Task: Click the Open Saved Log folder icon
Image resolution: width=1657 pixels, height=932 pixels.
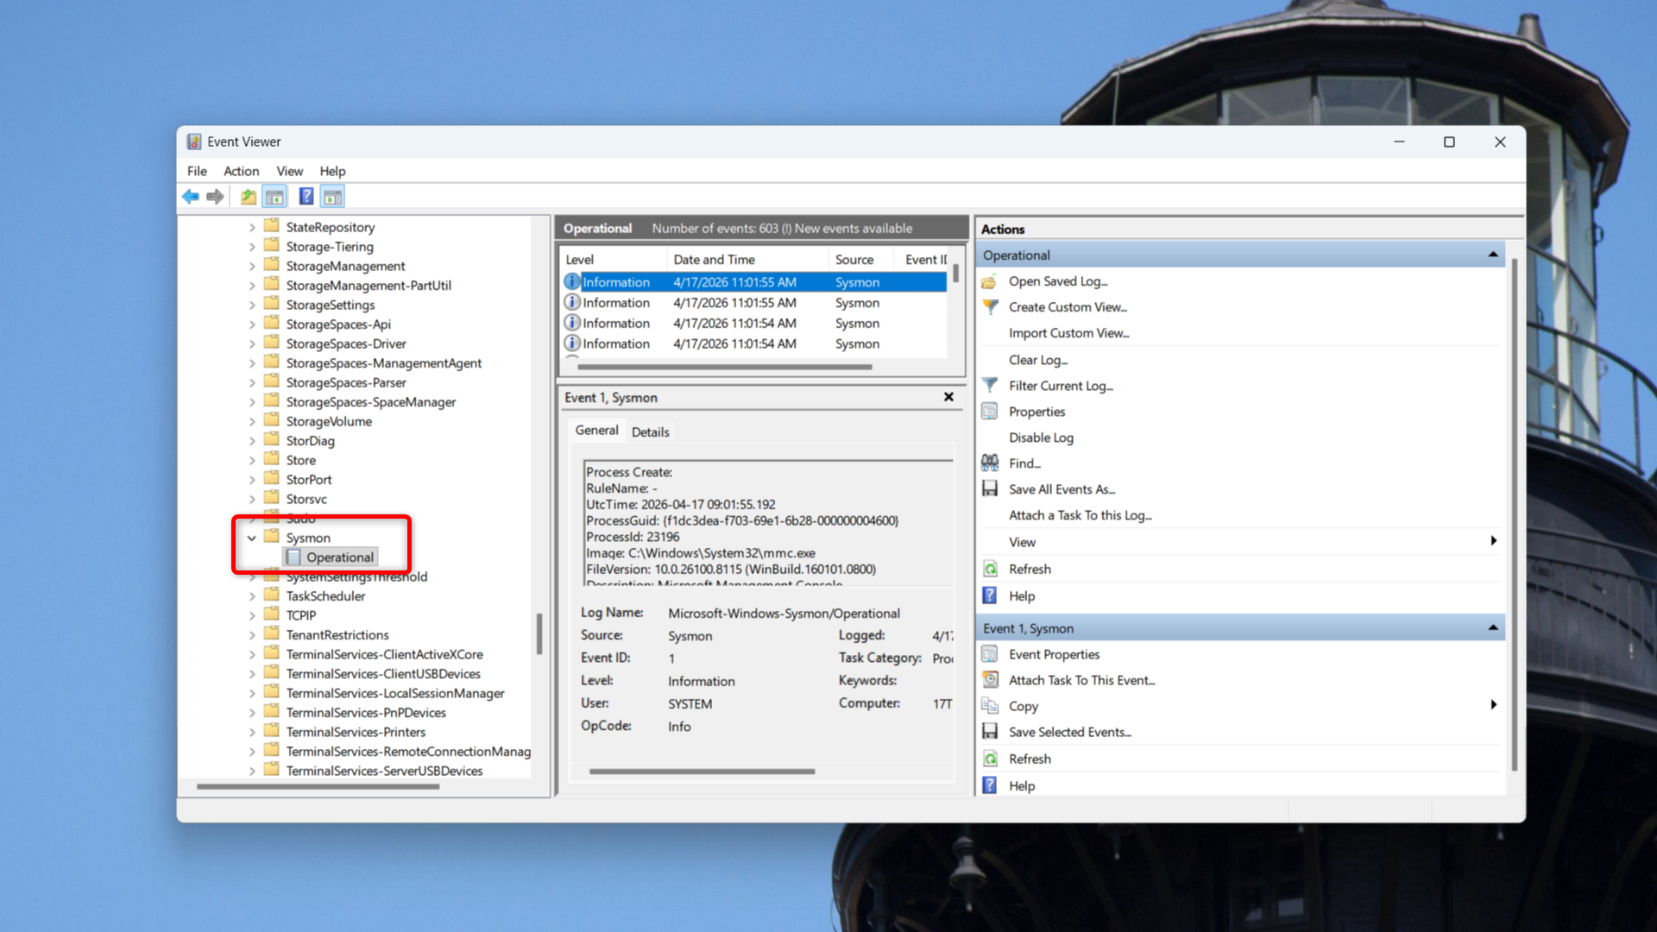Action: point(990,281)
